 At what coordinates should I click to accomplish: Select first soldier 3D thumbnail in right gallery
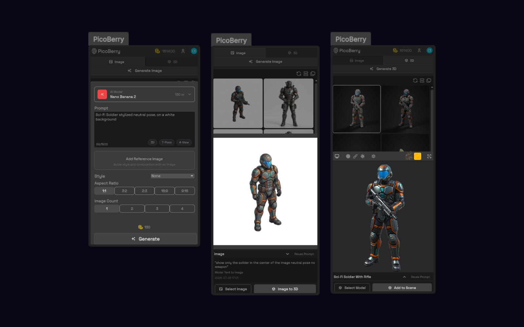[357, 109]
